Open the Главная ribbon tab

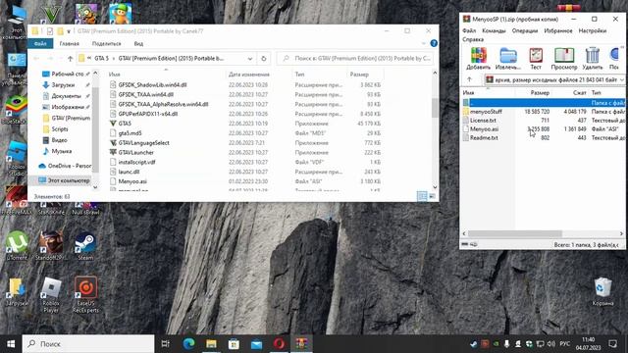click(70, 43)
